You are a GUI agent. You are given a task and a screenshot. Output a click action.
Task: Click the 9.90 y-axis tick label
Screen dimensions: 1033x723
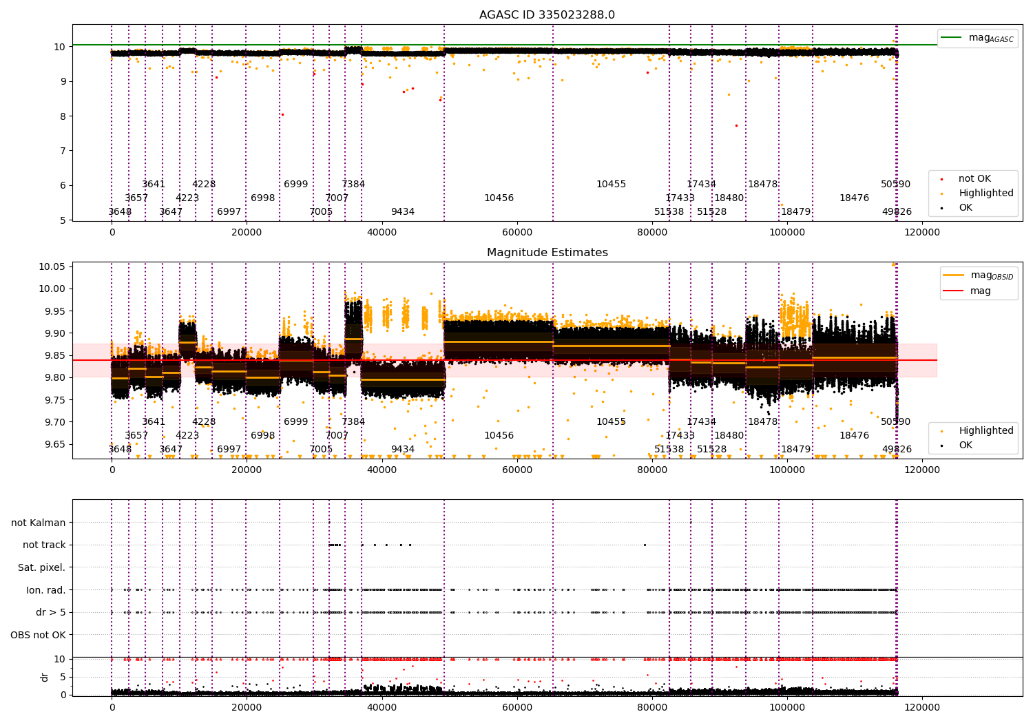click(55, 333)
